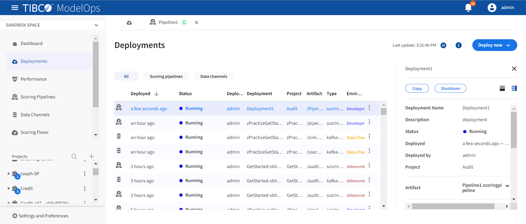Viewport: 526px width, 224px height.
Task: Expand the coxph-SP project tree
Action: tap(9, 174)
